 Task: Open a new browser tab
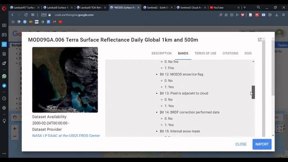(244, 8)
